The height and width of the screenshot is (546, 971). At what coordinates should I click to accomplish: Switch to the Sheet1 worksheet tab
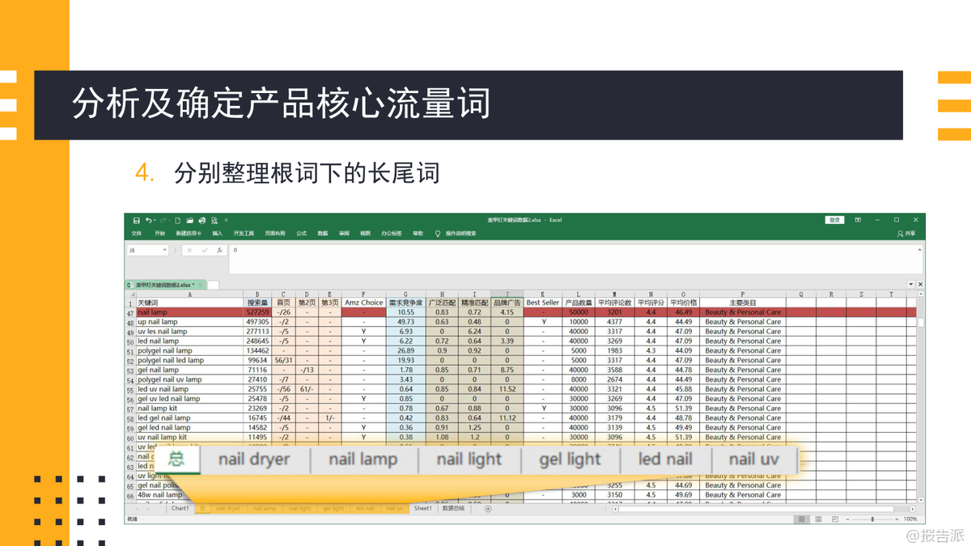tap(422, 509)
